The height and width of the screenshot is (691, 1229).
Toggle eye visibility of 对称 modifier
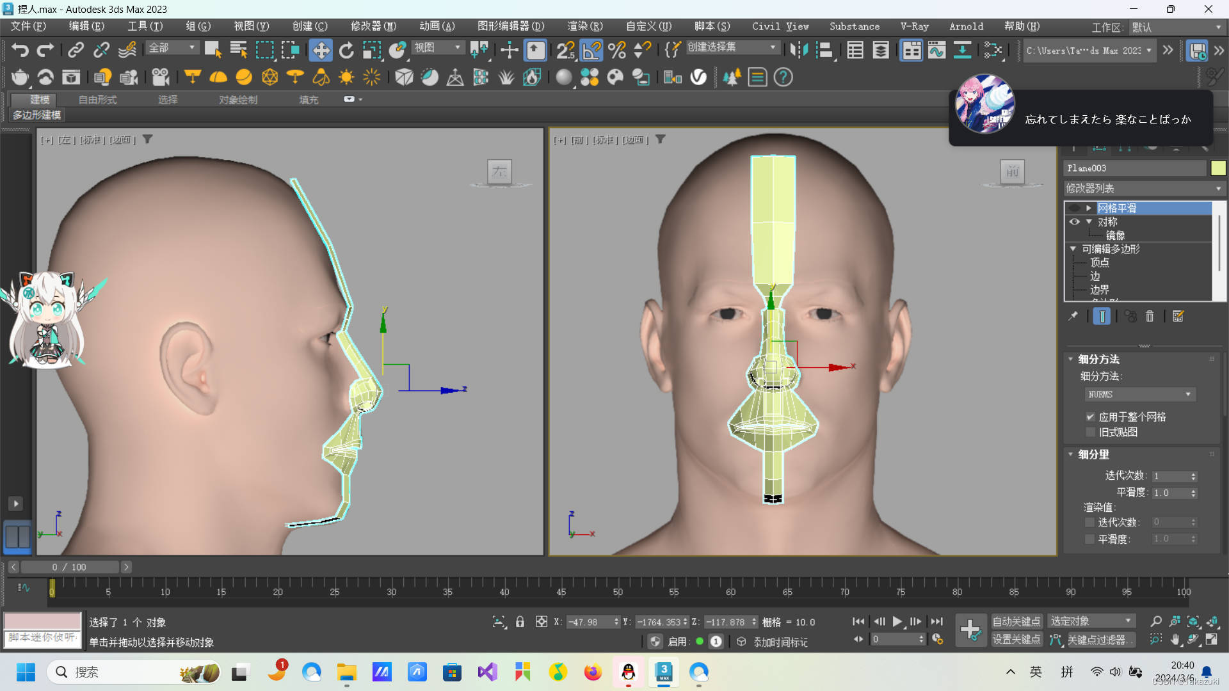click(1074, 221)
